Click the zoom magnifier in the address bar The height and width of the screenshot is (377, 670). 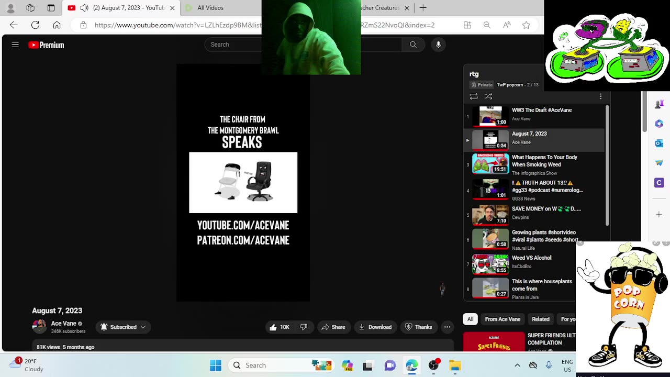pos(487,25)
